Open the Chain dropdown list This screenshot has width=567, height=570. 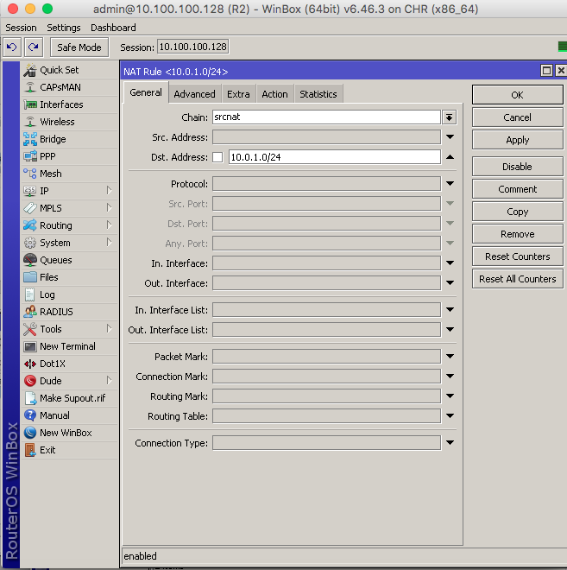(x=450, y=117)
